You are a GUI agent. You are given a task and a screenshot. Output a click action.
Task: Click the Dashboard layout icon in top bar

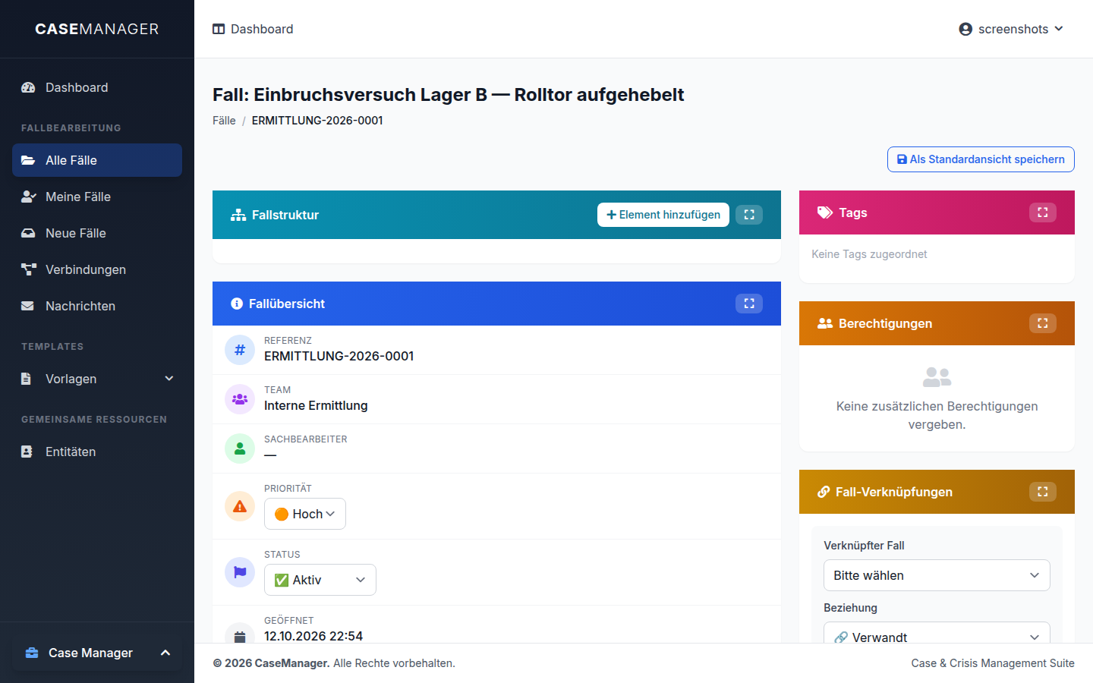(x=219, y=29)
